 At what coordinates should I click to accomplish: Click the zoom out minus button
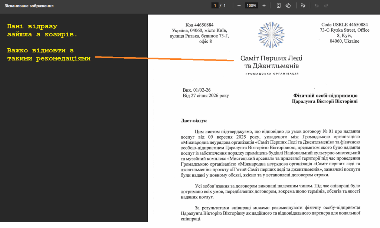click(x=239, y=6)
